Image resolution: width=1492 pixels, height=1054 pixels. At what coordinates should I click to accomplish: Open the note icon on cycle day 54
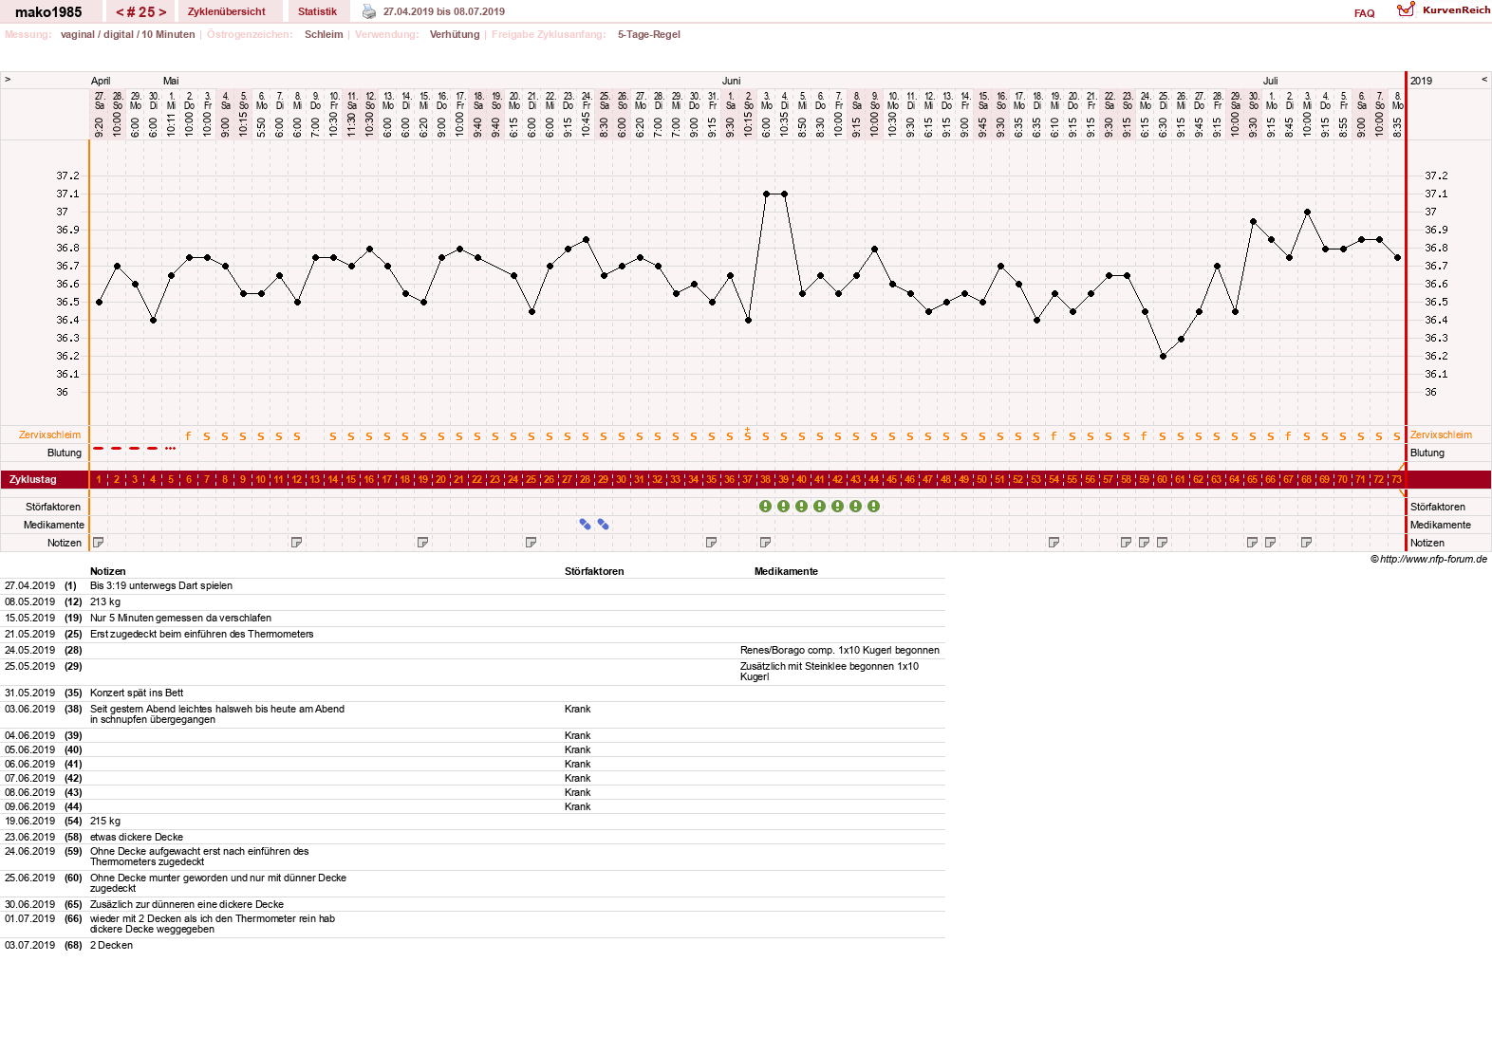(x=1054, y=543)
